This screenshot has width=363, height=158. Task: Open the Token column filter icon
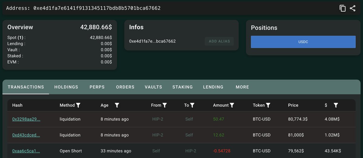[x=268, y=105]
